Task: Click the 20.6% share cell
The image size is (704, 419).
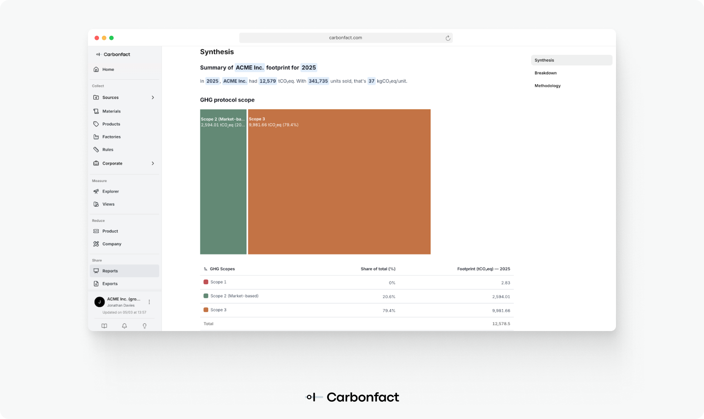Action: point(389,297)
